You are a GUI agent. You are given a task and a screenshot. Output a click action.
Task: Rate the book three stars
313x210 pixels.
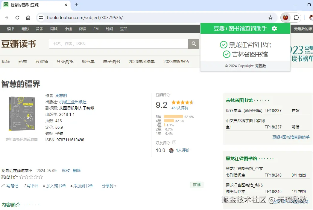click(x=31, y=177)
